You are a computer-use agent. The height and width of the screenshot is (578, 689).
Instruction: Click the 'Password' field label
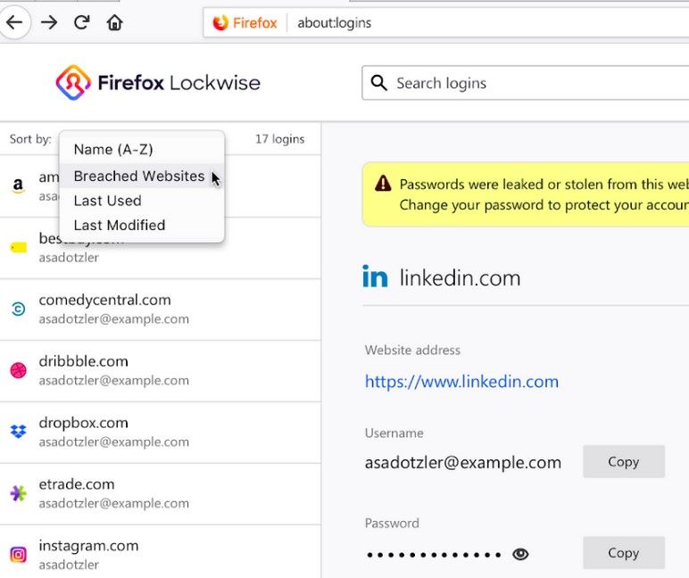392,523
